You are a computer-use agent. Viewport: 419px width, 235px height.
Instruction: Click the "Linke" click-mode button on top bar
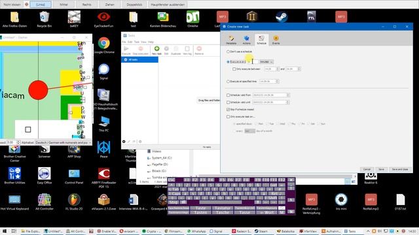point(41,5)
